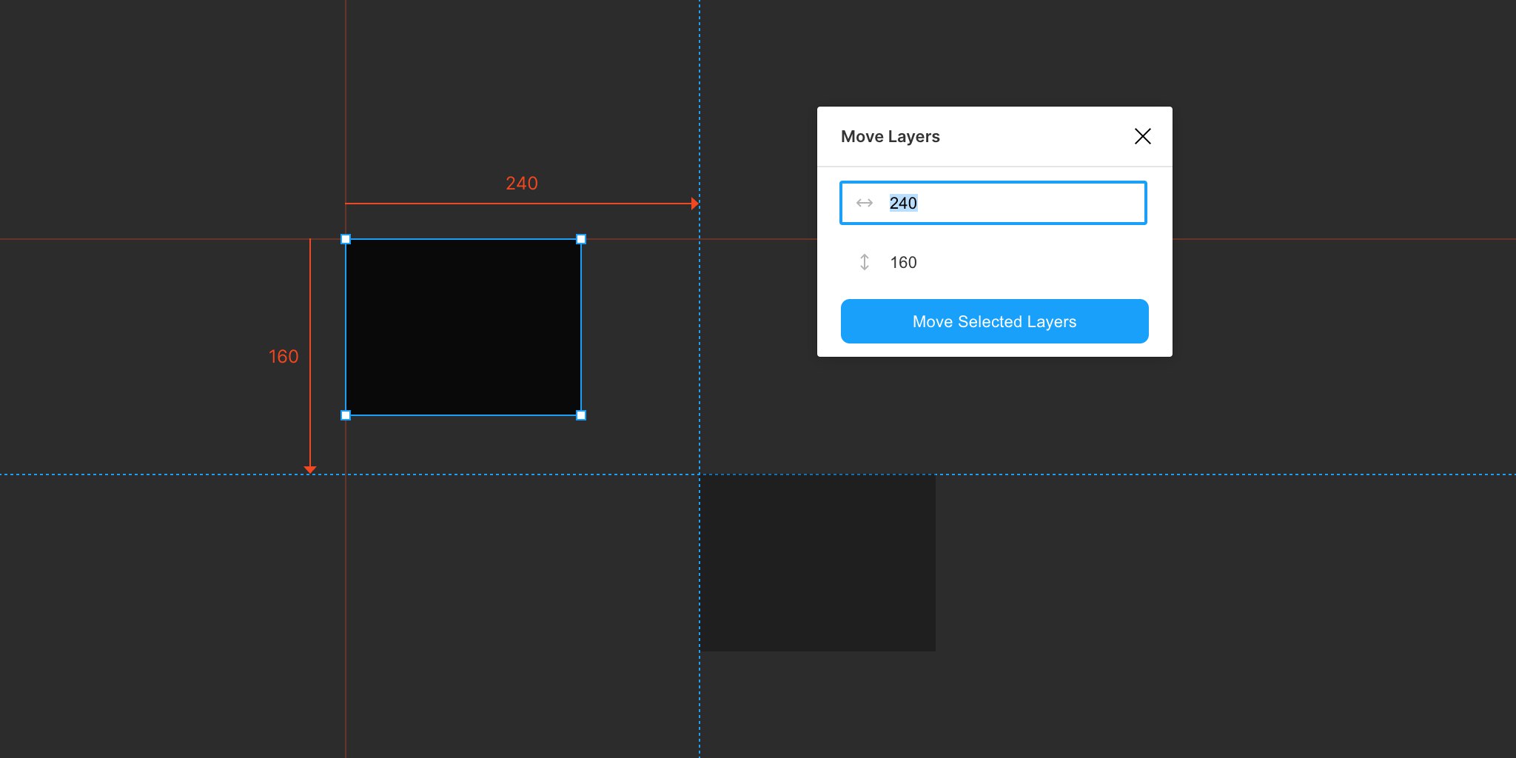Click the horizontal arrows icon in the dialog
The height and width of the screenshot is (758, 1516).
(864, 203)
